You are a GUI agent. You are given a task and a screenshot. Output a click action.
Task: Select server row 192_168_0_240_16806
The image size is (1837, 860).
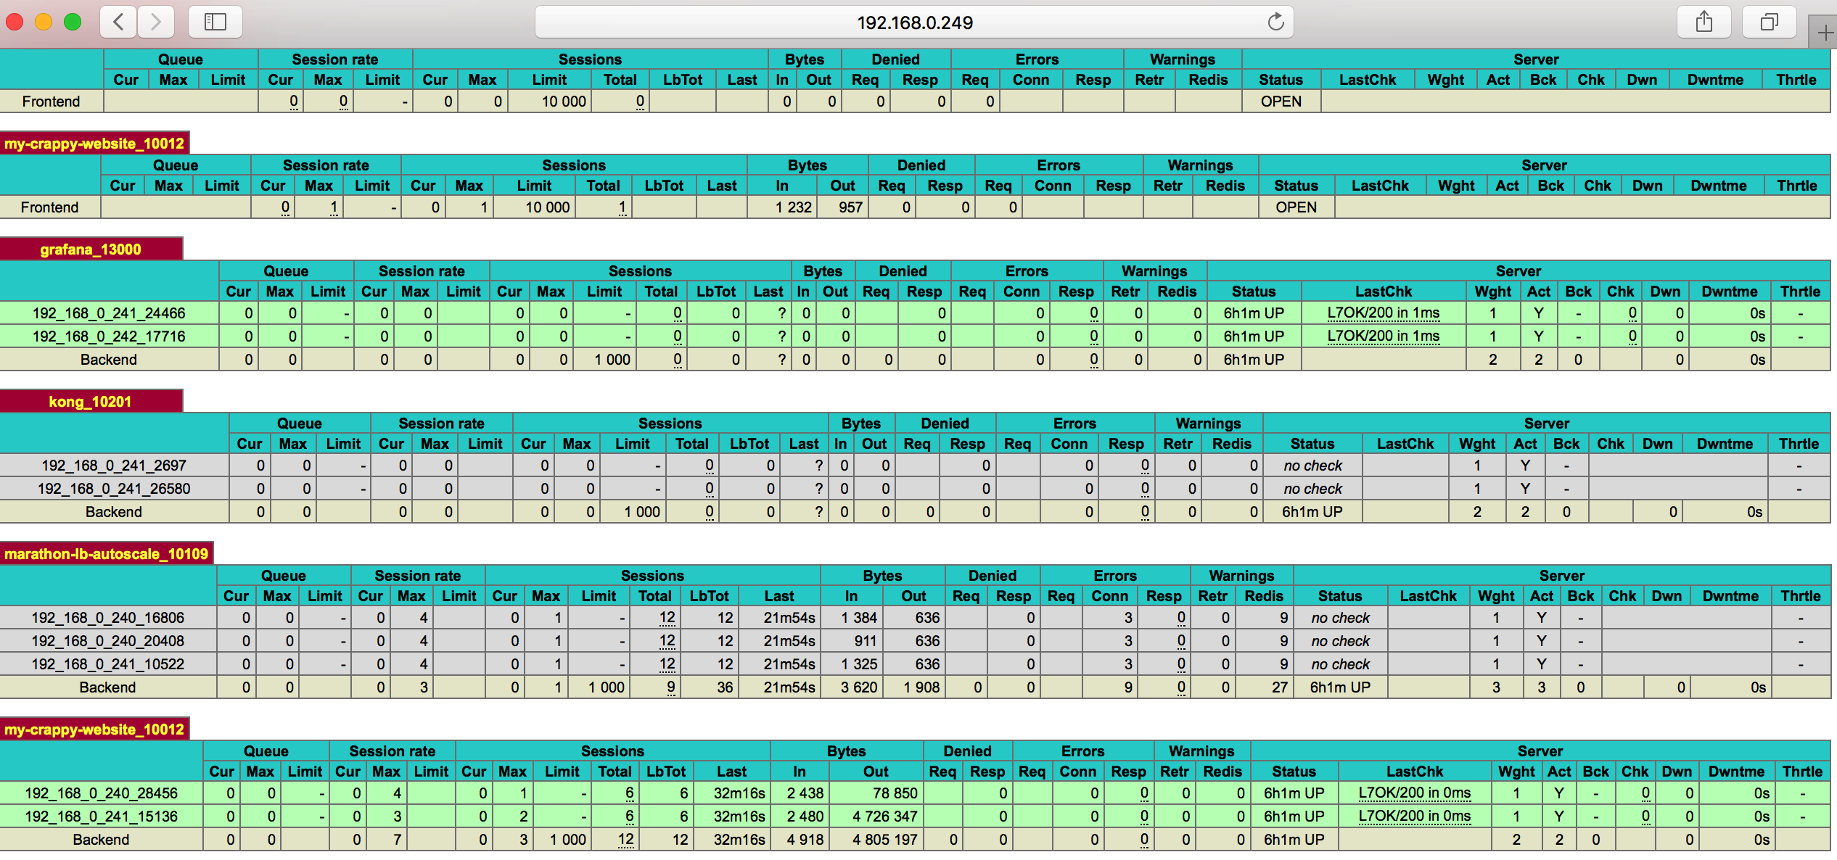(x=107, y=618)
